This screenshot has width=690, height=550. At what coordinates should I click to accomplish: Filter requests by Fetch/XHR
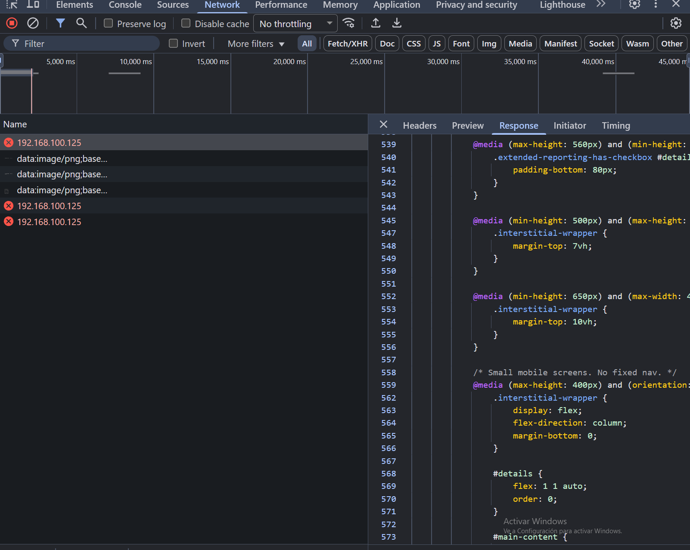(348, 44)
